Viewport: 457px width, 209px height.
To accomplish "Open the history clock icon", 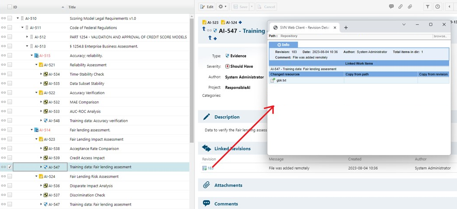I will point(438,7).
